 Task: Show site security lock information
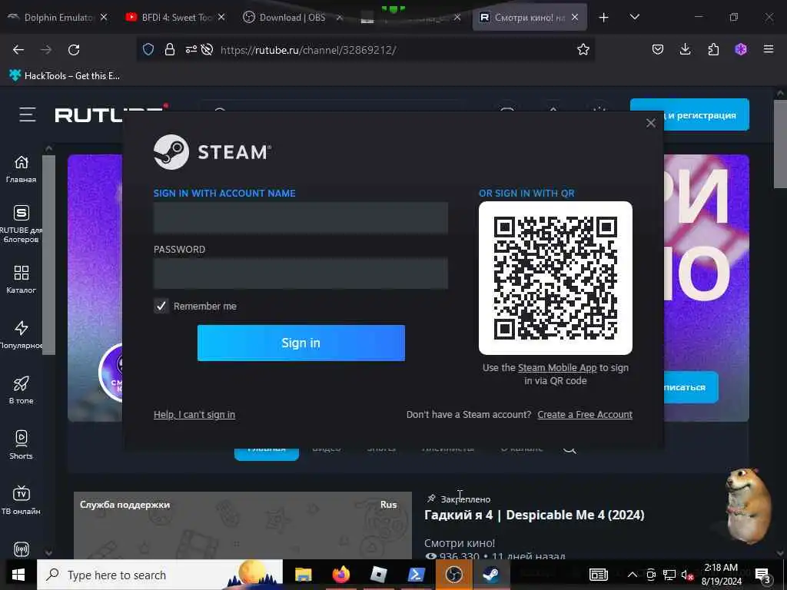click(170, 49)
